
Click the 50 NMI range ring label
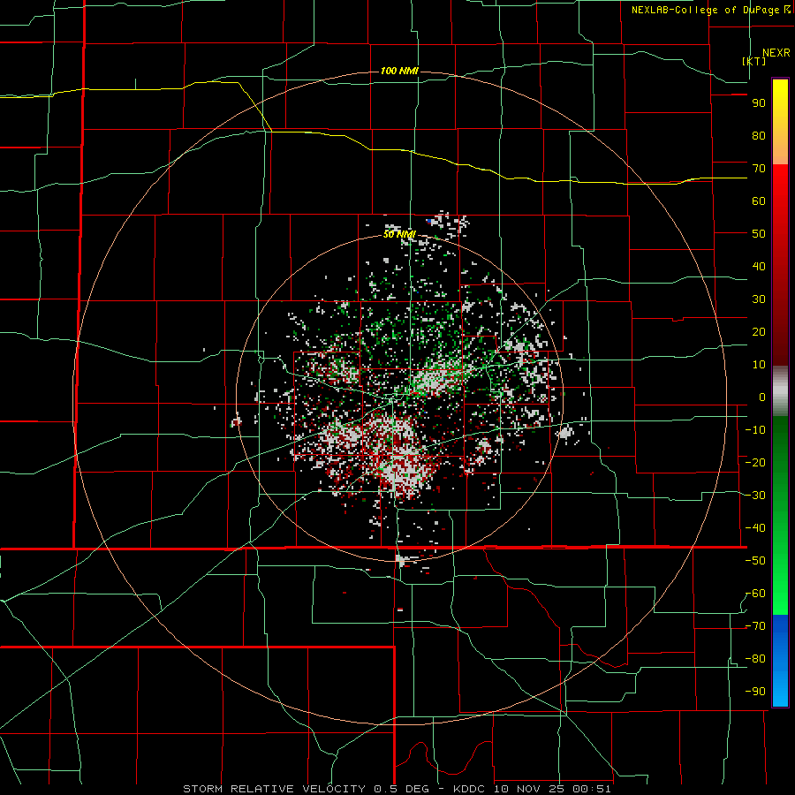point(399,234)
